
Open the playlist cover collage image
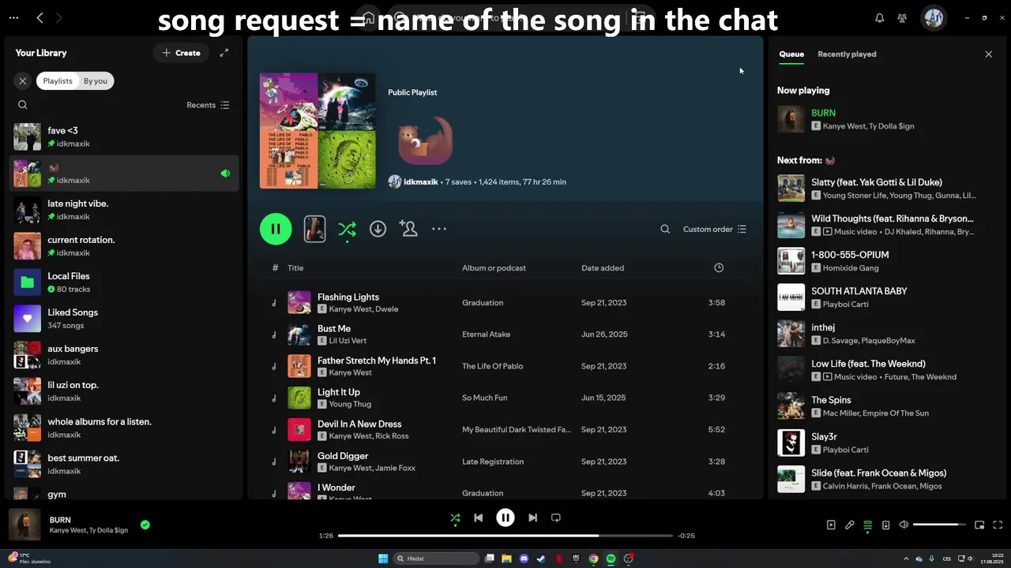318,131
